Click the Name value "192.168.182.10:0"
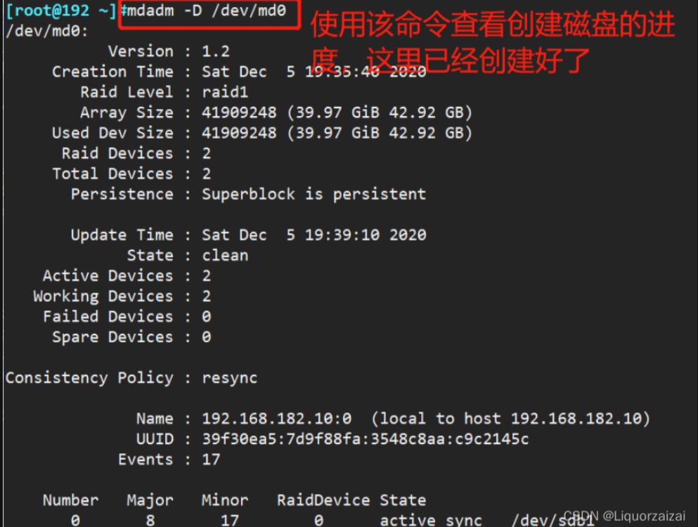 276,419
